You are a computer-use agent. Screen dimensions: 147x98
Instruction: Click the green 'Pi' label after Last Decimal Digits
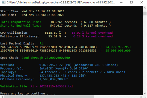pos(41,43)
